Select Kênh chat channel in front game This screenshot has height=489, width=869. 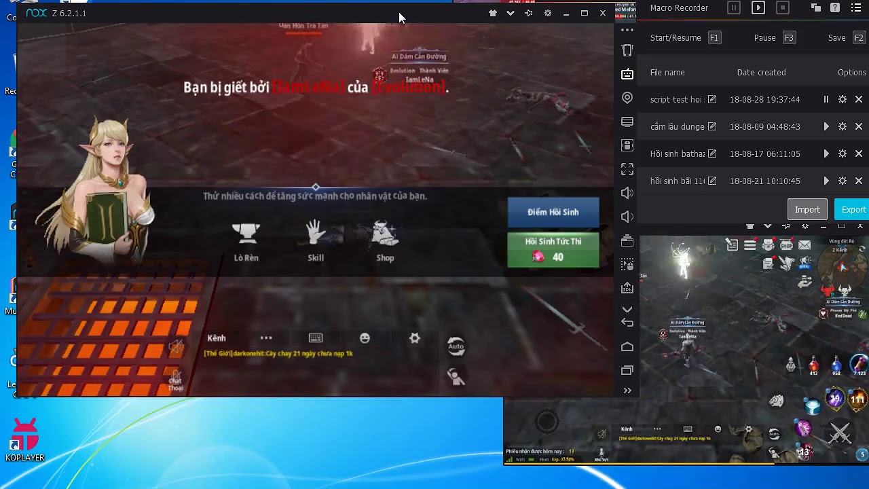[217, 338]
